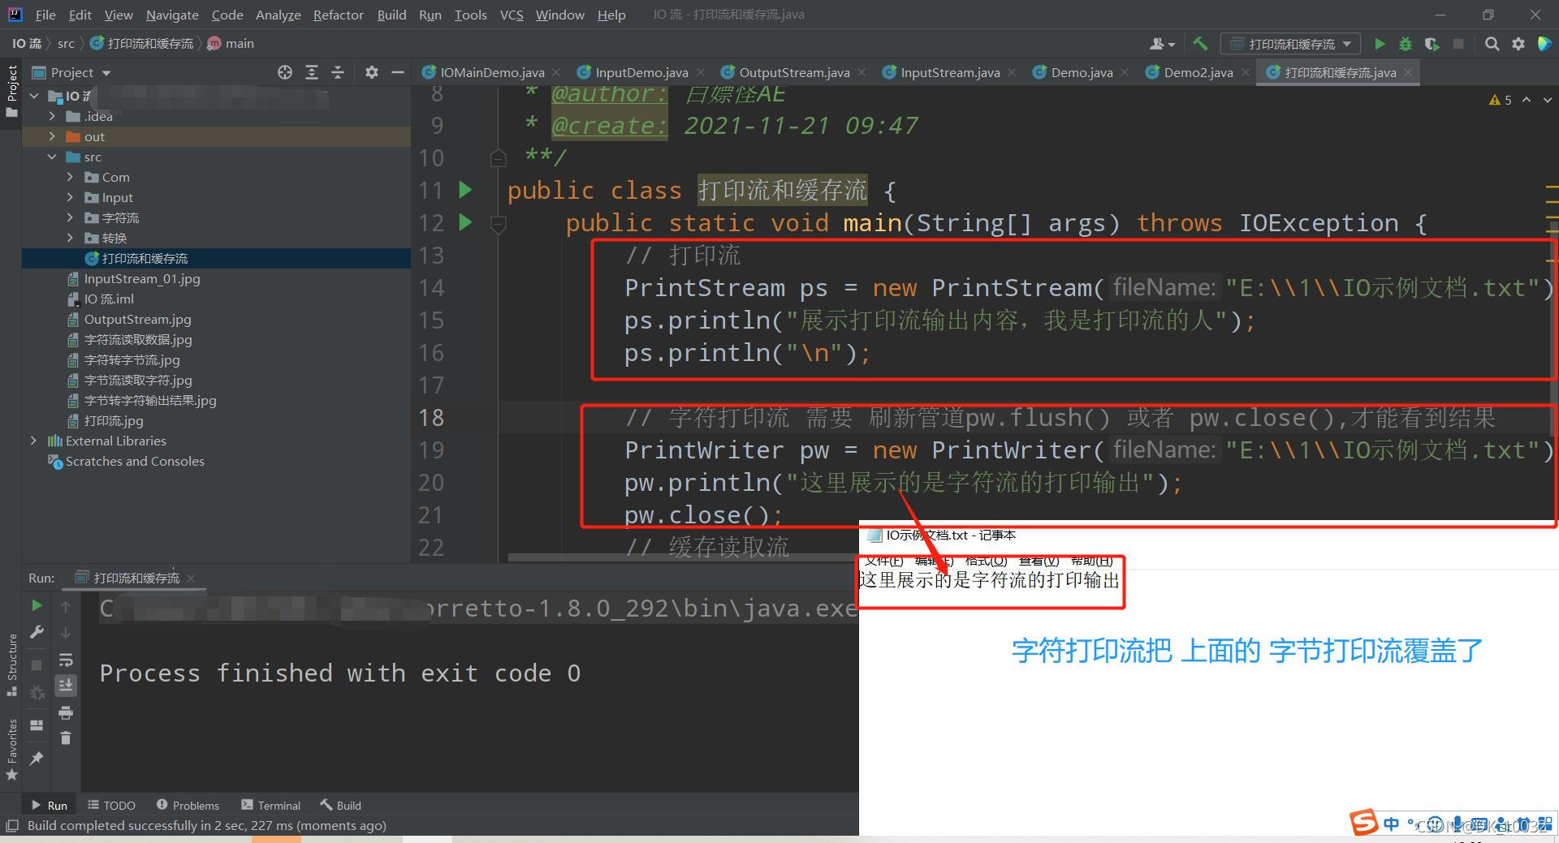Clear console with trash icon
This screenshot has width=1559, height=843.
(x=66, y=738)
